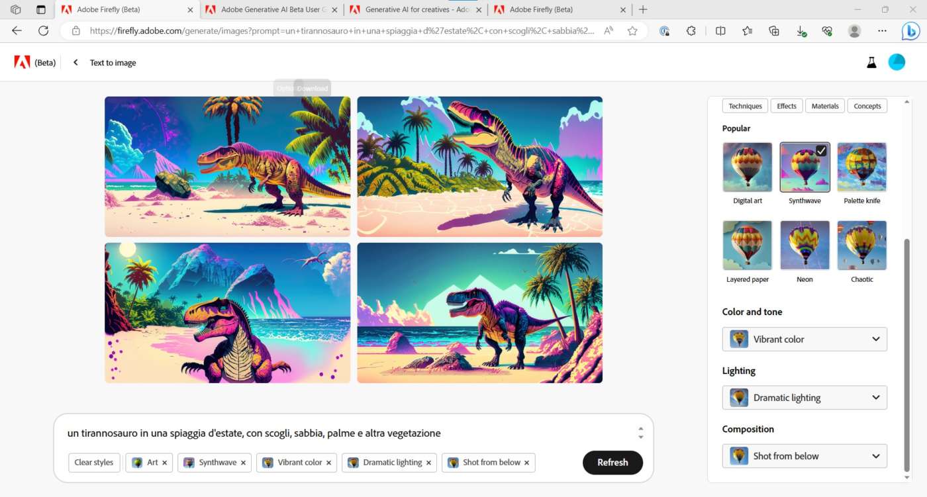Remove the Dramatic lighting chip
Screen dimensions: 927x497
pos(428,463)
